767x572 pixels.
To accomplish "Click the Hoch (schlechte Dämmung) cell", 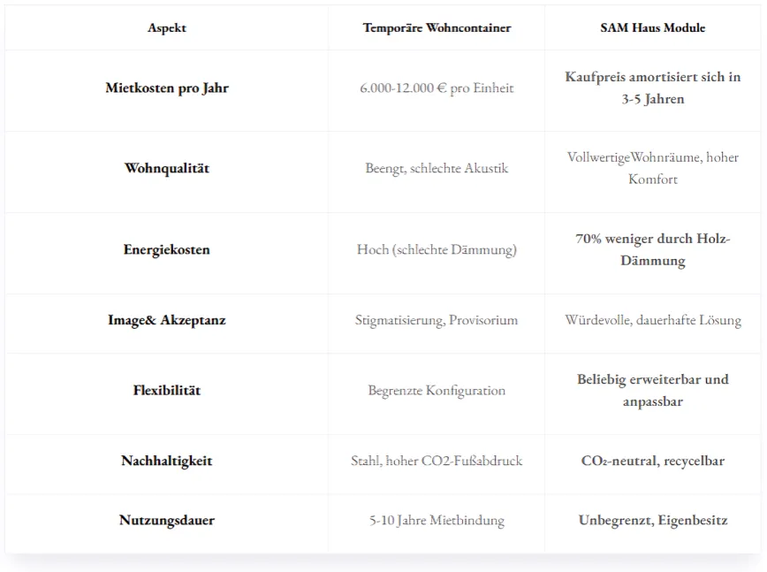I will (437, 249).
